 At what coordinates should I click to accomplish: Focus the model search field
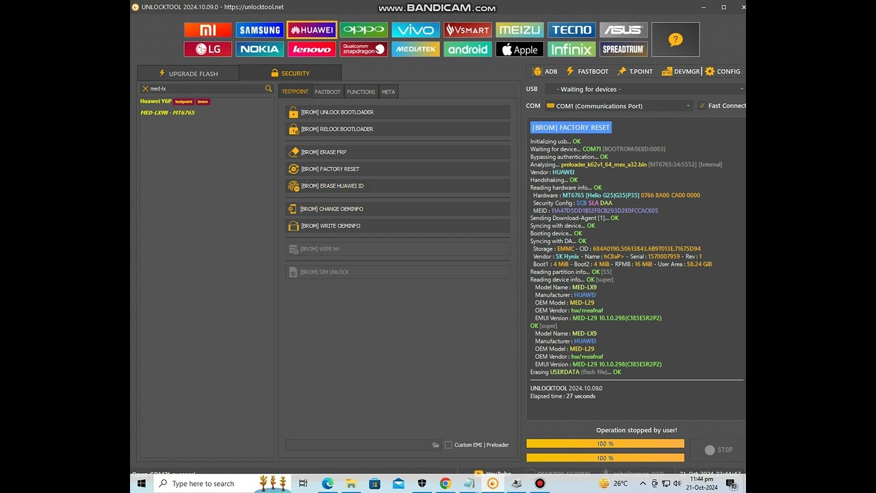[206, 88]
